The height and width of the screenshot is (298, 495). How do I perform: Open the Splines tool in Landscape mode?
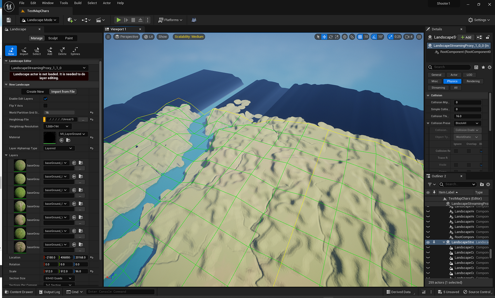(x=75, y=51)
